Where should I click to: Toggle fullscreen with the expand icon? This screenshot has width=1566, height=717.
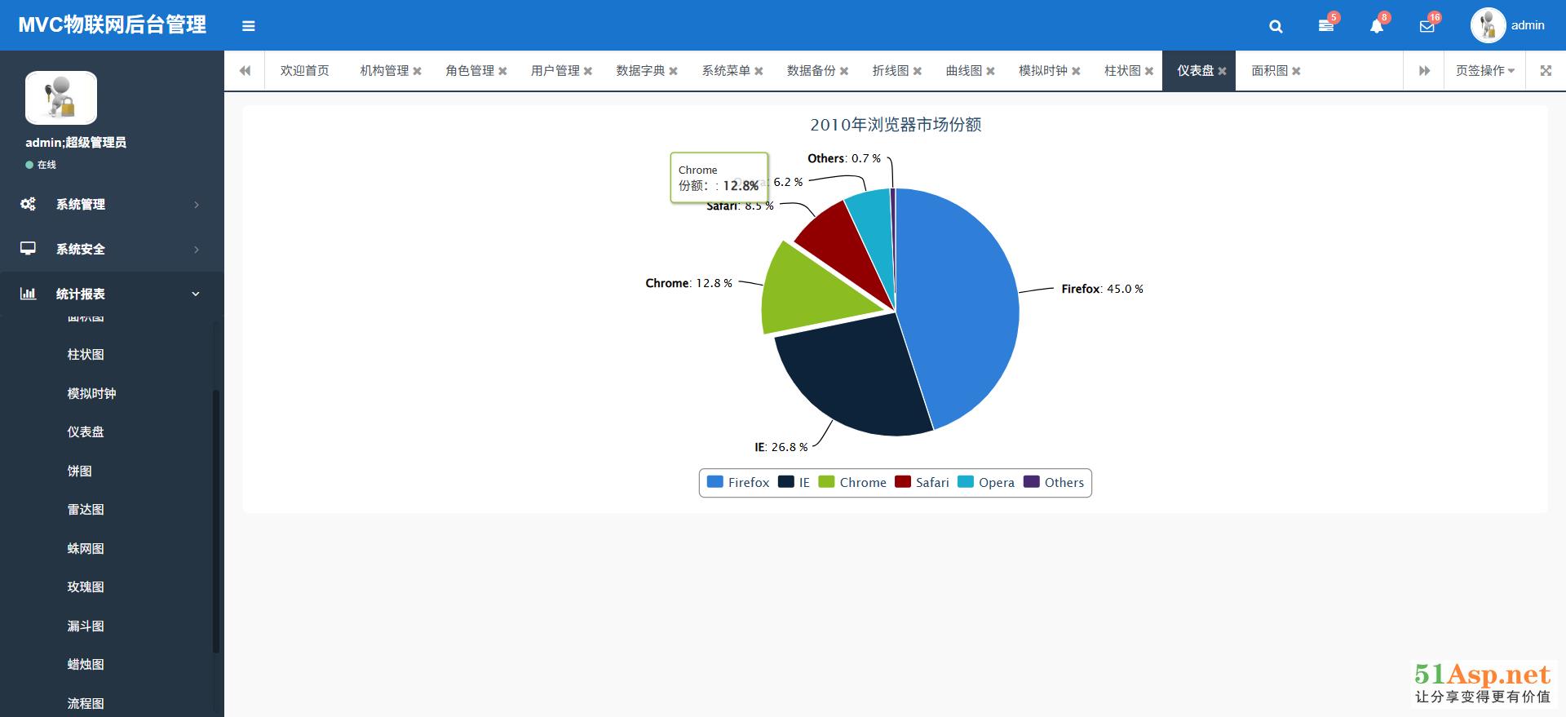[x=1546, y=71]
